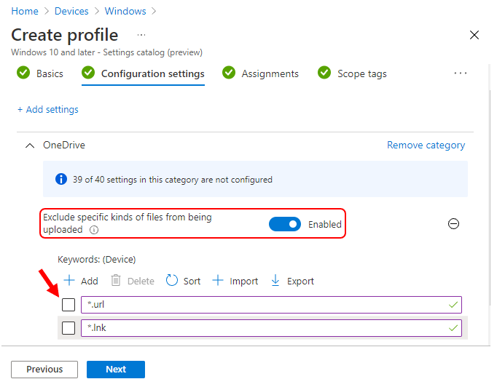Click Devices breadcrumb link
Viewport: 497px width, 387px height.
pos(71,11)
